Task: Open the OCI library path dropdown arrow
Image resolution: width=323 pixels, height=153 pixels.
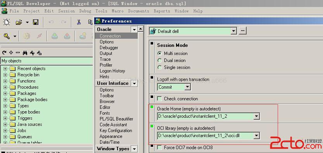Action: [256, 136]
